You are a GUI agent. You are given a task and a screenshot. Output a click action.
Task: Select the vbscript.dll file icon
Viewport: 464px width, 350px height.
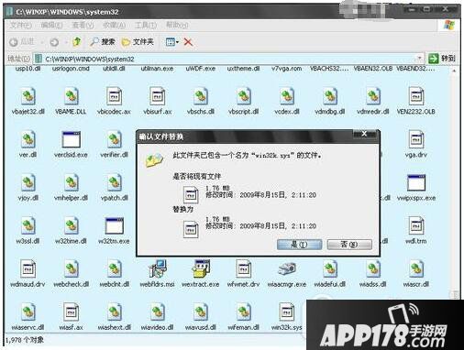click(244, 96)
